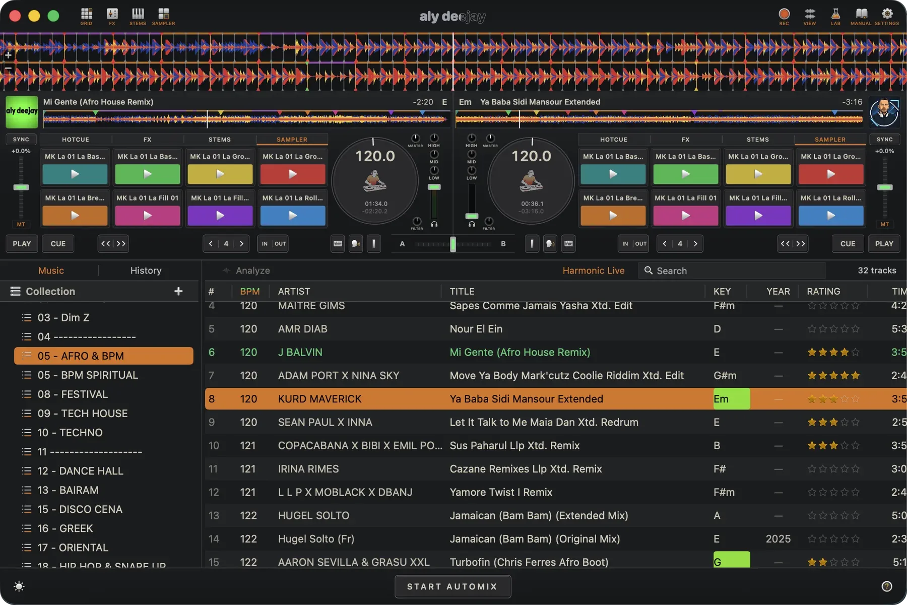Image resolution: width=907 pixels, height=605 pixels.
Task: Toggle MT master tempo on right deck
Action: pos(885,224)
